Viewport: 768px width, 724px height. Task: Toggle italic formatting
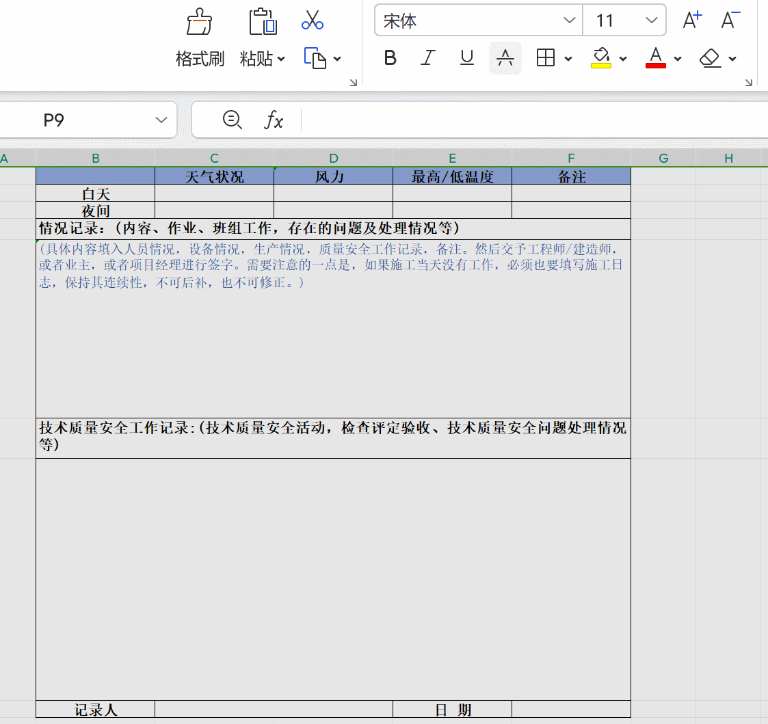point(427,58)
